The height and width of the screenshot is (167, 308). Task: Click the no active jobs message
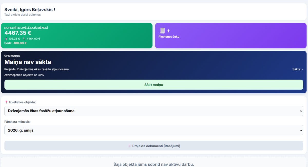(x=154, y=164)
